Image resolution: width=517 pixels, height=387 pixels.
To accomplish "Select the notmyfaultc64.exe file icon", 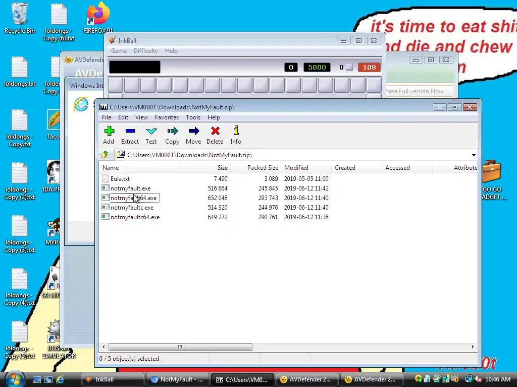I will [106, 217].
